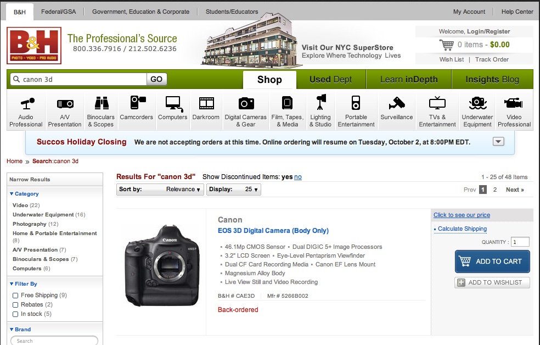The image size is (540, 345).
Task: Select the Surveillance camera icon
Action: [x=397, y=103]
